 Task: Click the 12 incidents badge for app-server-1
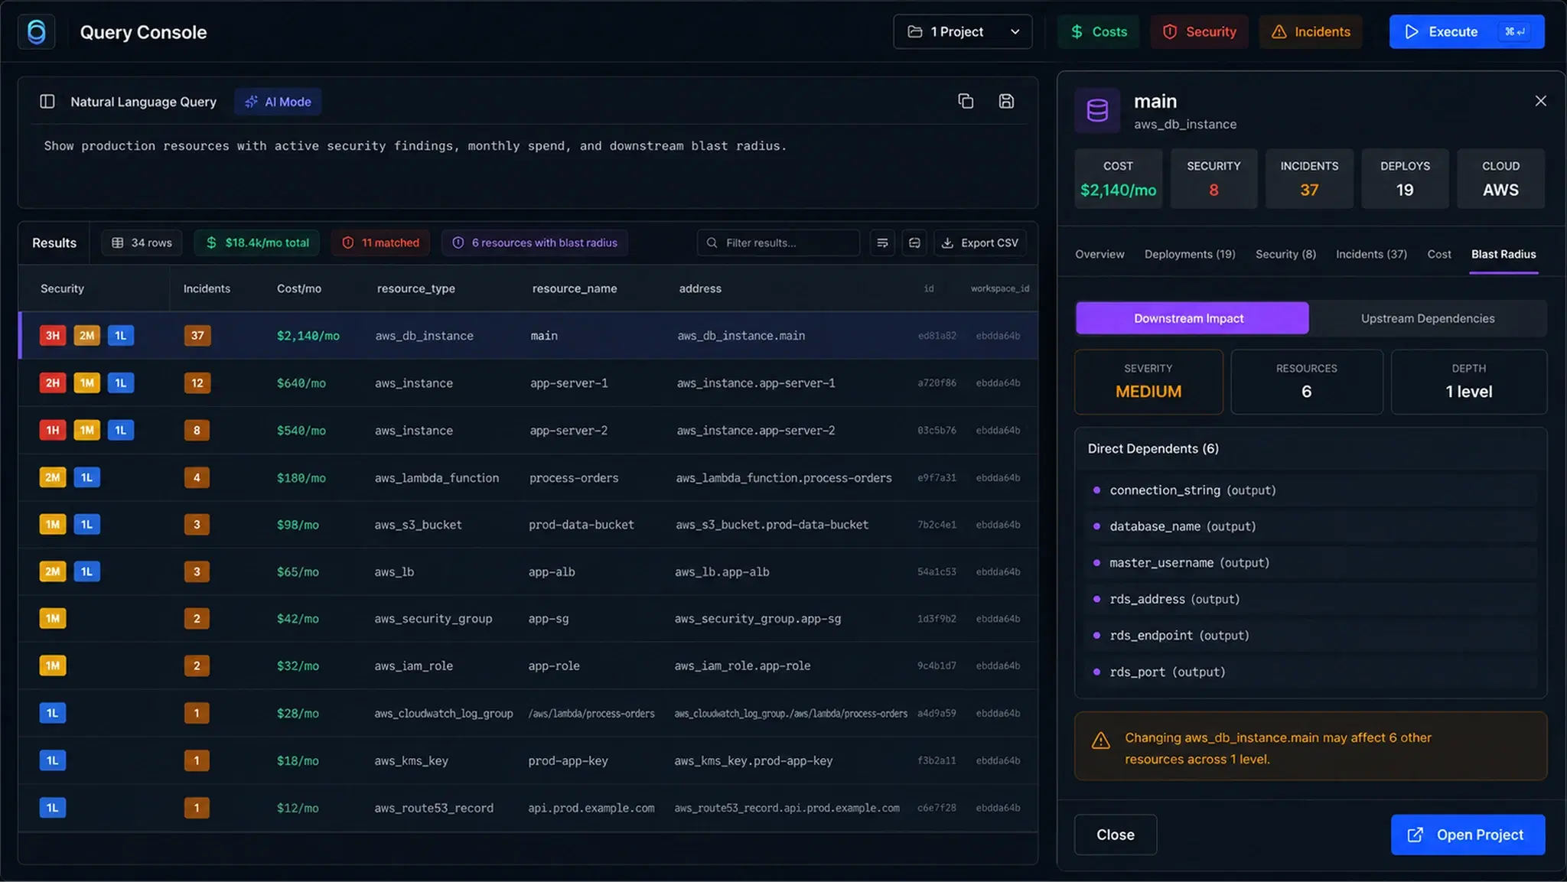pos(197,382)
